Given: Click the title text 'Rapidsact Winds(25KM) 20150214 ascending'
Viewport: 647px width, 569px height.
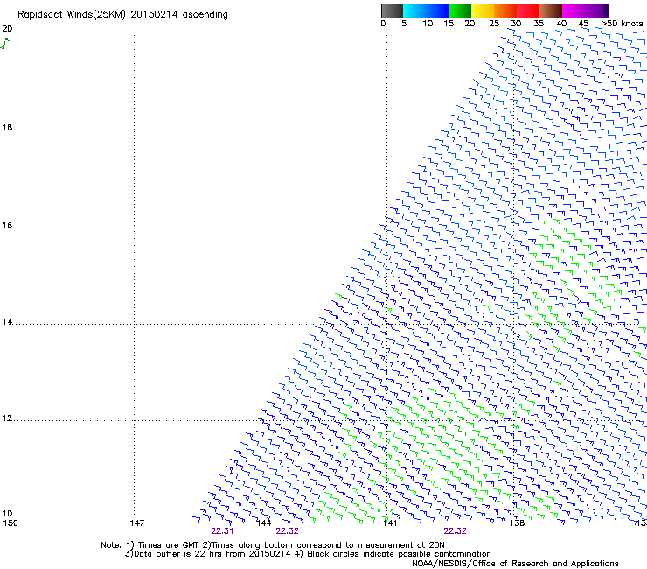Looking at the screenshot, I should [x=122, y=15].
